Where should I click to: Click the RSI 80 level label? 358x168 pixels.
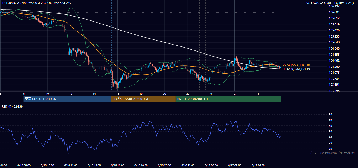click(330, 115)
